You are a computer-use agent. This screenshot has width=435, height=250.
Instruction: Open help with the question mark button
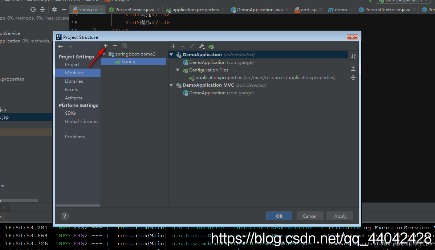click(65, 216)
